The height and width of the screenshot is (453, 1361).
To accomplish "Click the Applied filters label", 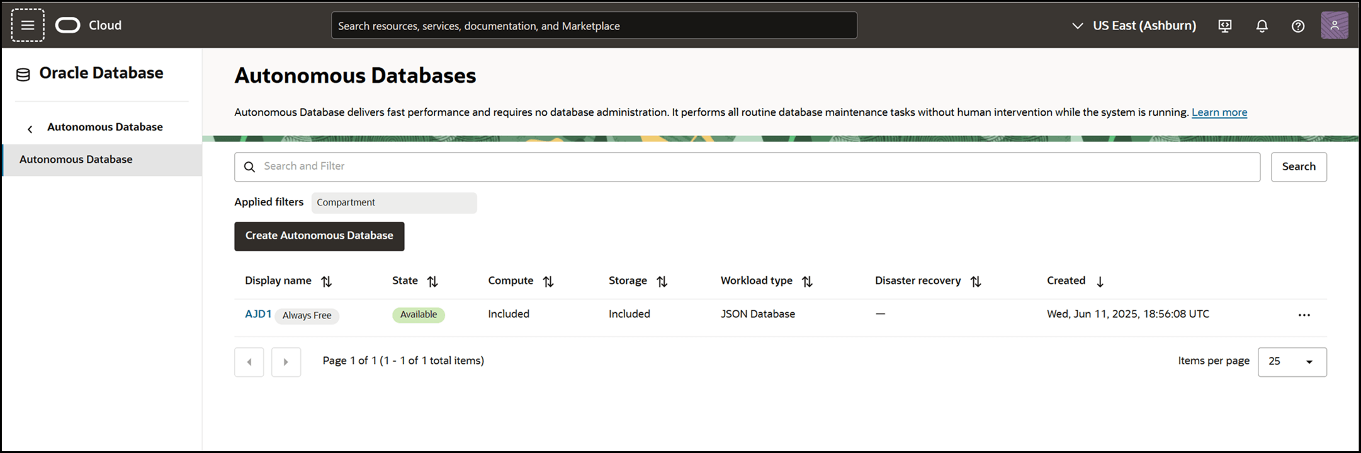I will [269, 202].
